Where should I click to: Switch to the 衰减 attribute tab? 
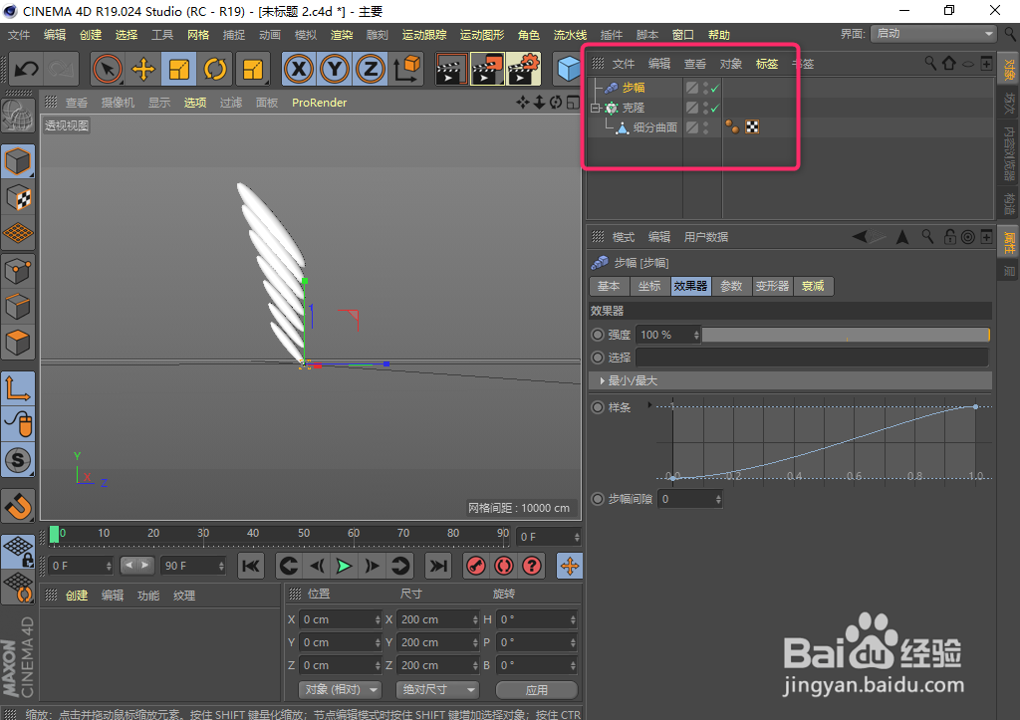[x=813, y=286]
